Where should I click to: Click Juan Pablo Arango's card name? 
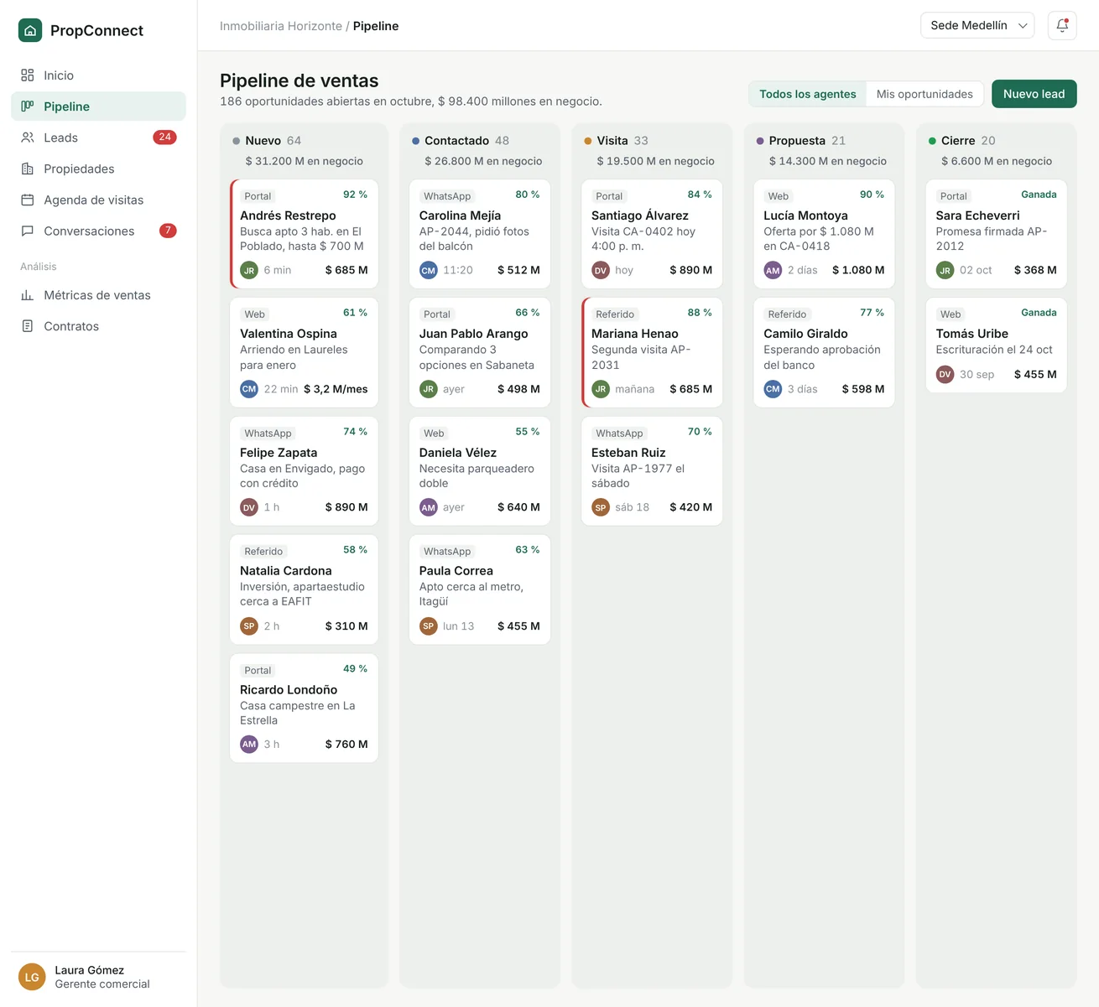coord(474,334)
